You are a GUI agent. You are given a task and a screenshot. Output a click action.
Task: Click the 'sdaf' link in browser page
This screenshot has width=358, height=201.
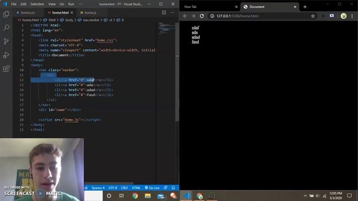(x=195, y=27)
